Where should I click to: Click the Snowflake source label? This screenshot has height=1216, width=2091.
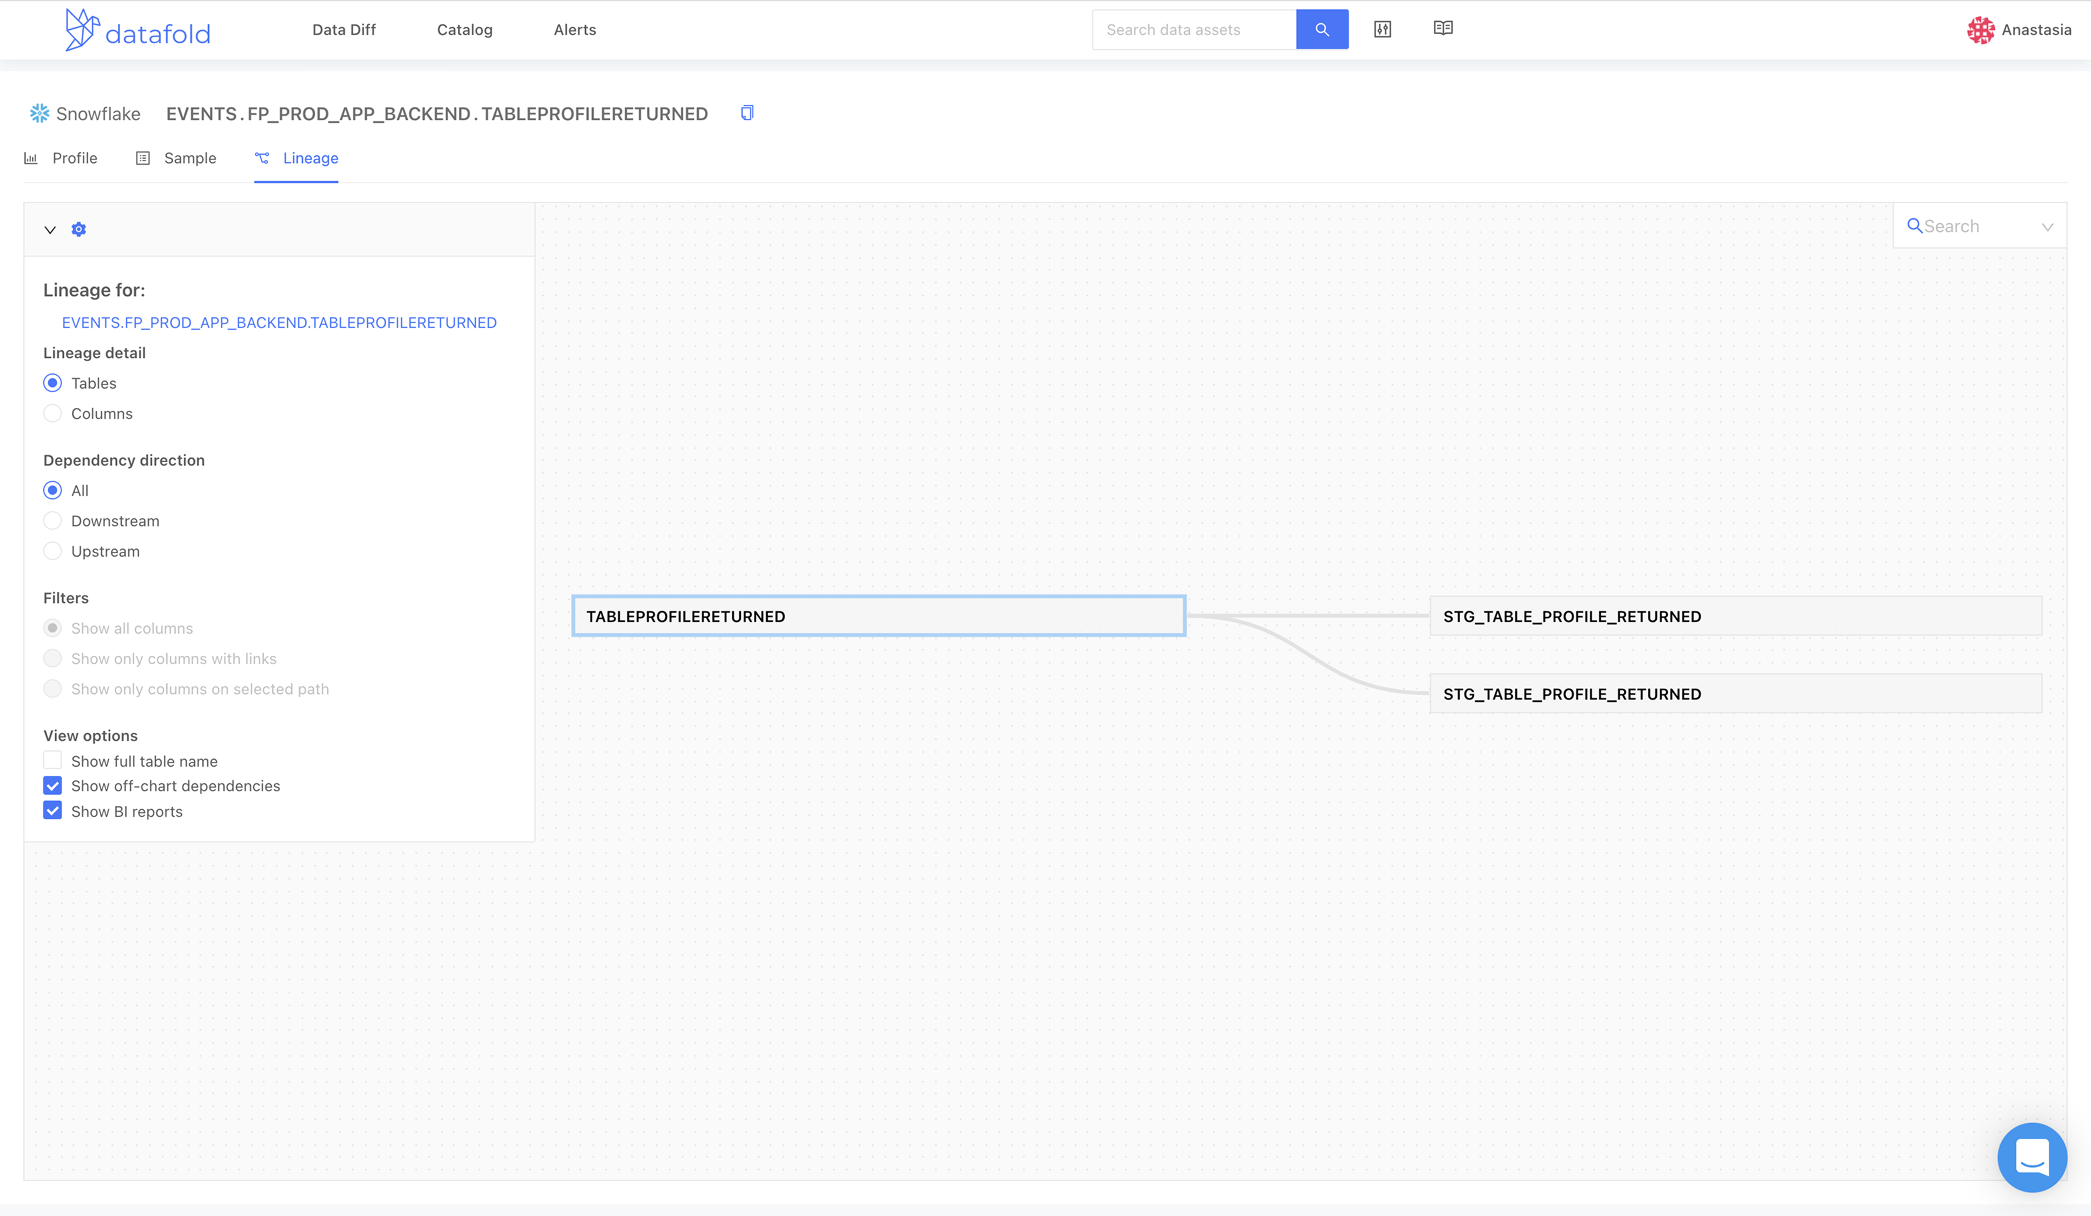(x=98, y=114)
